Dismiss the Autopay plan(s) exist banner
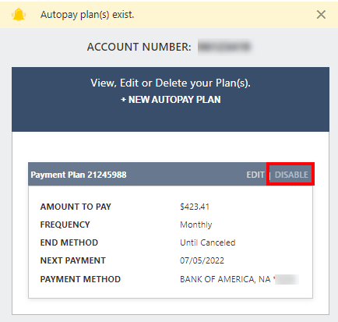 pyautogui.click(x=321, y=15)
